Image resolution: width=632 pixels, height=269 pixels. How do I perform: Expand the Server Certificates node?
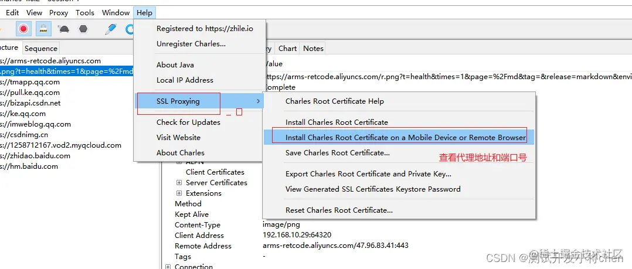pos(179,182)
